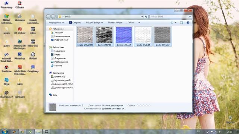This screenshot has height=134, width=239.
Task: Select Библиотеки in the navigation pane
Action: (x=58, y=47)
